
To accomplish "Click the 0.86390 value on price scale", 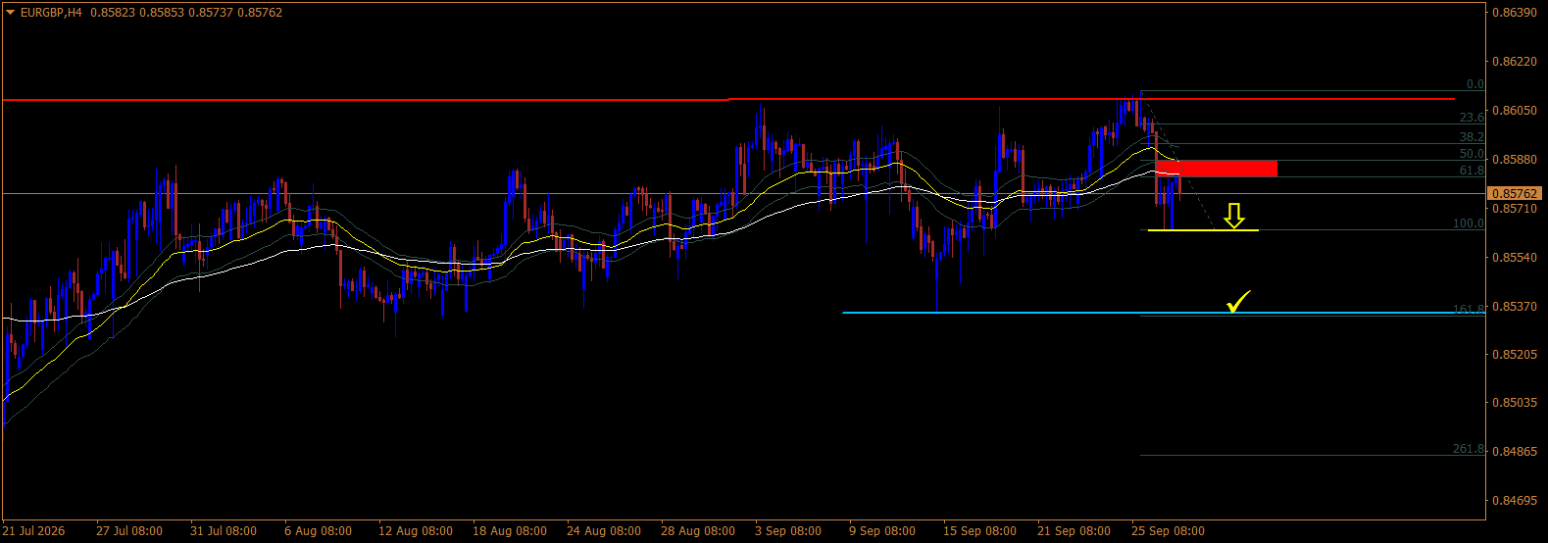I will (1514, 13).
